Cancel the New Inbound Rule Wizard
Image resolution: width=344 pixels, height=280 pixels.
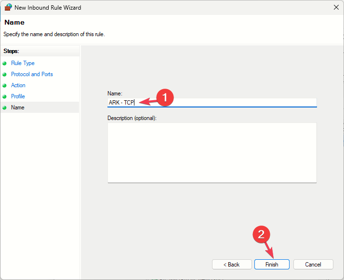tap(313, 265)
